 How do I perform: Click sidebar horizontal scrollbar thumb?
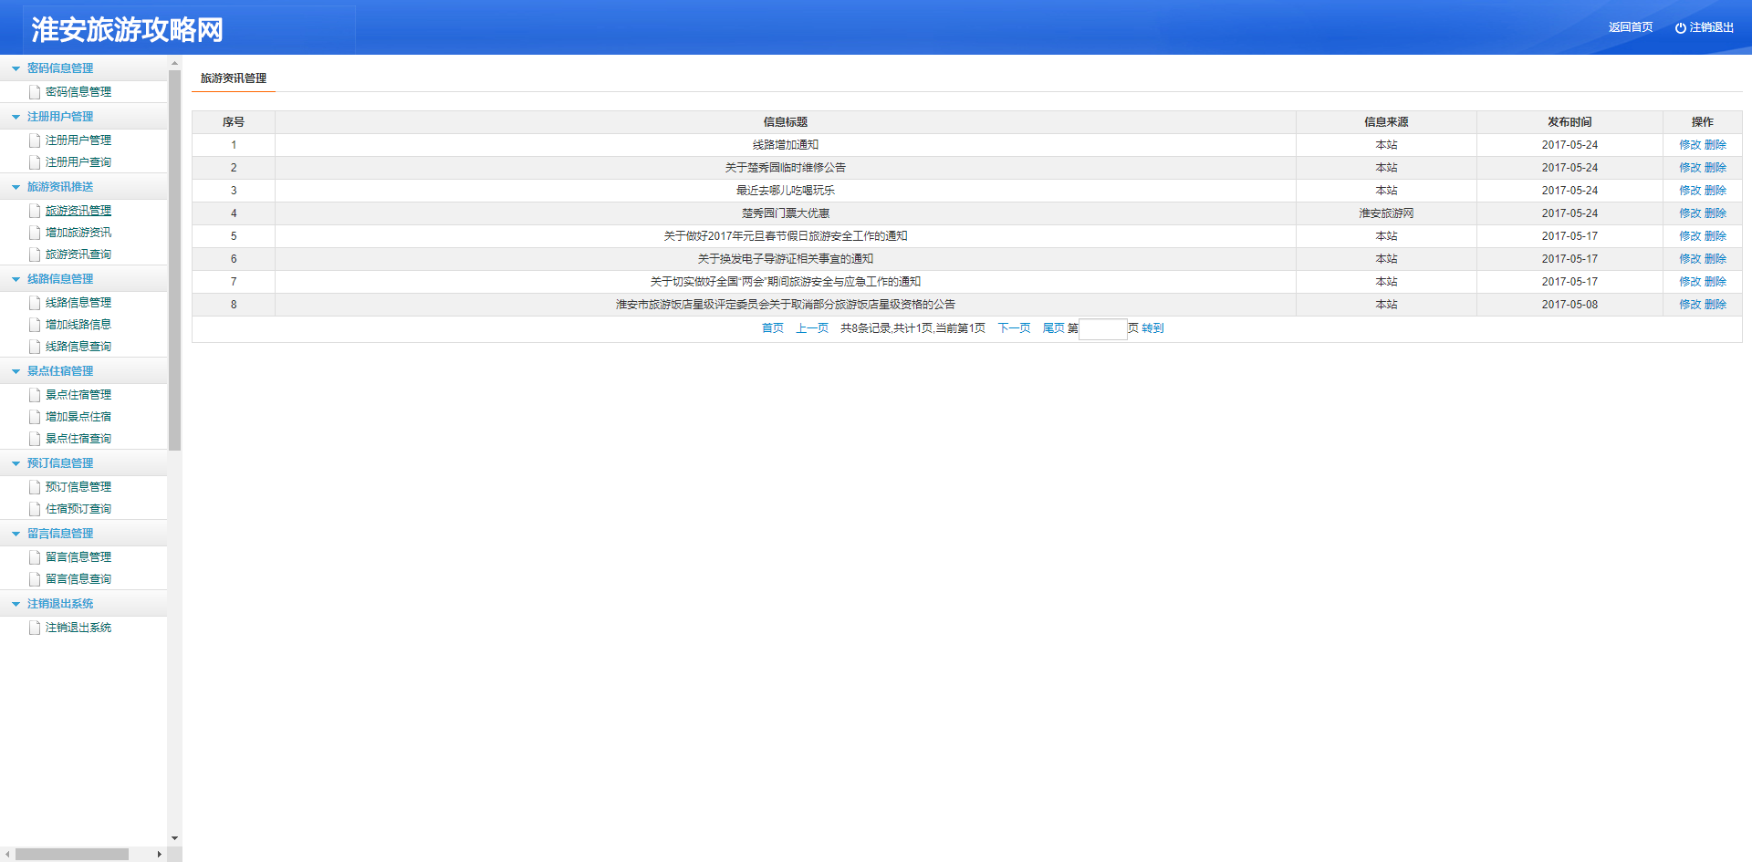(x=72, y=855)
